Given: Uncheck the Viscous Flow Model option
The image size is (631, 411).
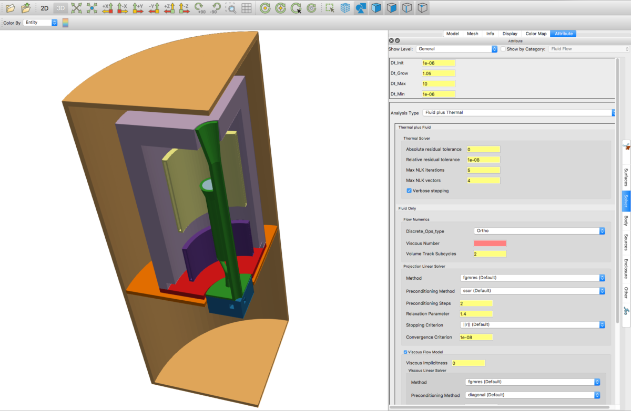Looking at the screenshot, I should click(x=405, y=352).
